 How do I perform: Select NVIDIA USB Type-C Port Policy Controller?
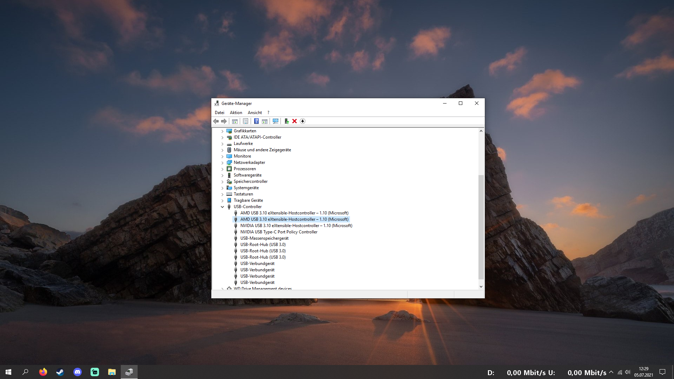(x=279, y=232)
